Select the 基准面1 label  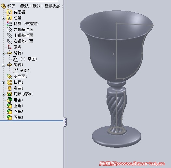tap(20, 77)
